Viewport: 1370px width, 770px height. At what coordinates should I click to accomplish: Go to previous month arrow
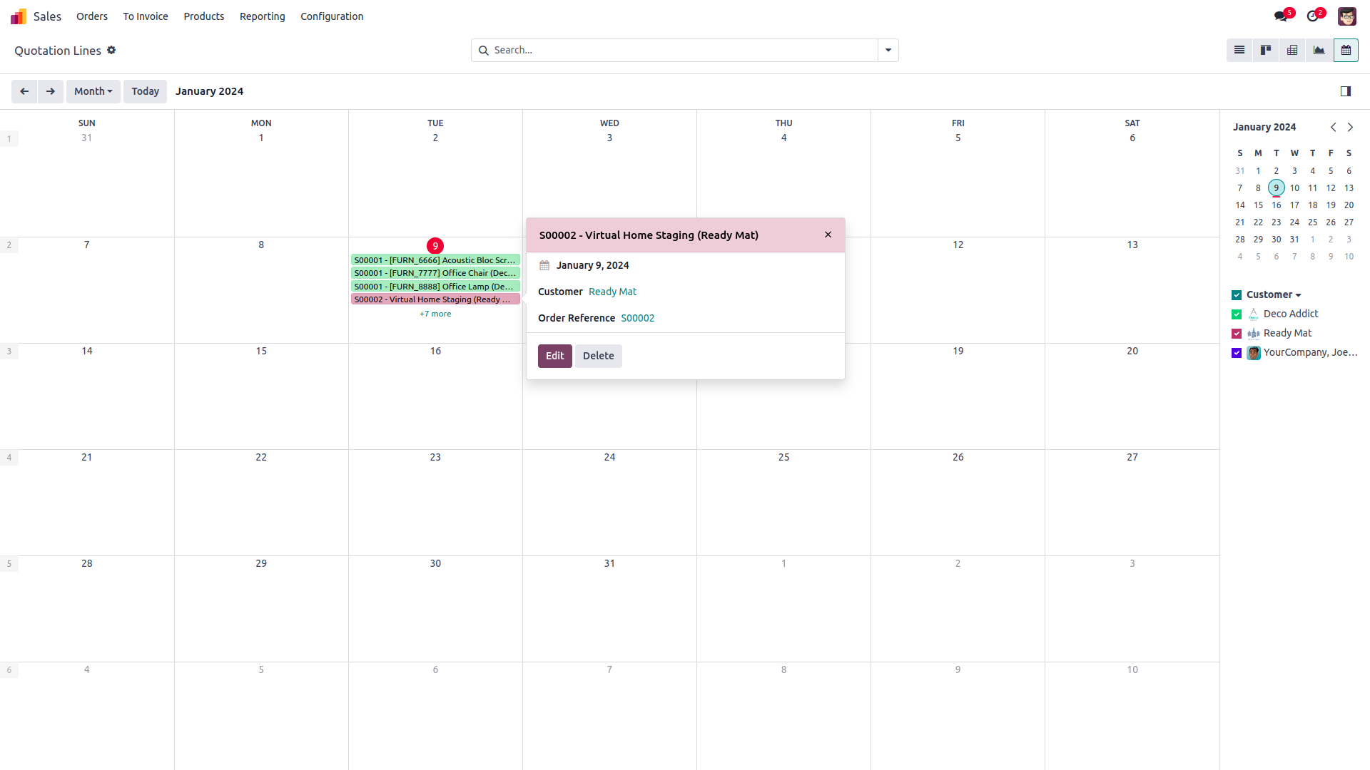point(24,91)
